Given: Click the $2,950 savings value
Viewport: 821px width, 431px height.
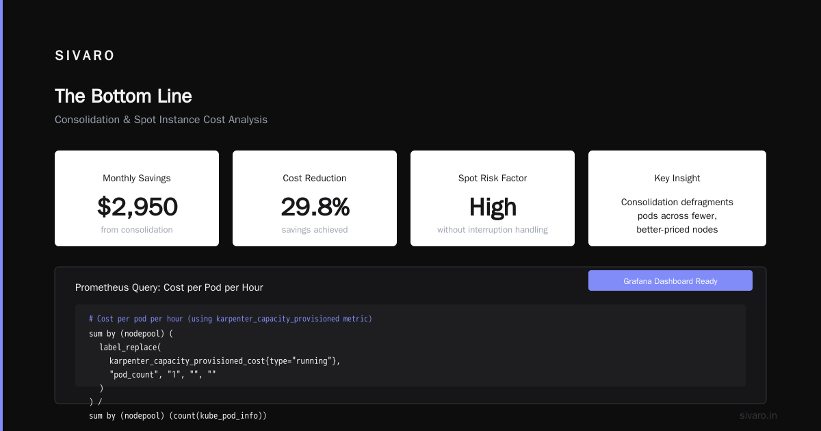Looking at the screenshot, I should coord(137,207).
